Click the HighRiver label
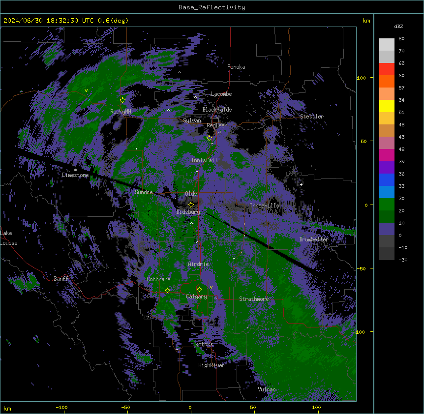This screenshot has height=414, width=424. click(x=212, y=365)
